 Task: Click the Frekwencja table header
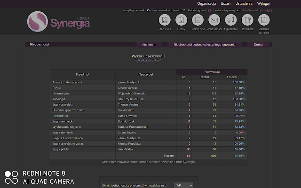[x=212, y=72]
